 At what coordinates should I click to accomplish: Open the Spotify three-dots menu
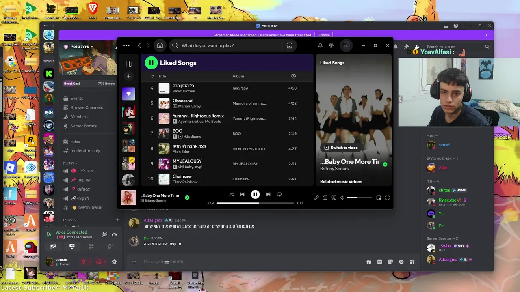click(x=126, y=45)
